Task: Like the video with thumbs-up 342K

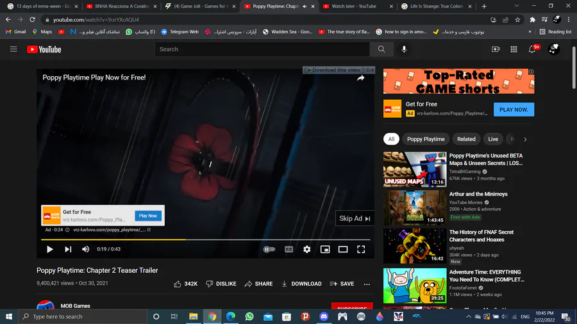Action: (x=186, y=284)
